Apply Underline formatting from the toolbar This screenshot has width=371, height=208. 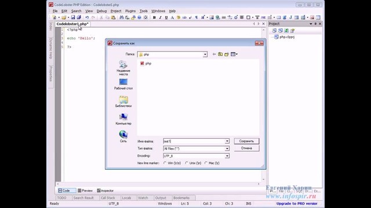tap(166, 17)
